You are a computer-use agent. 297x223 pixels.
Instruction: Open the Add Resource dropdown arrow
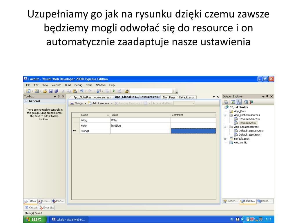click(112, 103)
